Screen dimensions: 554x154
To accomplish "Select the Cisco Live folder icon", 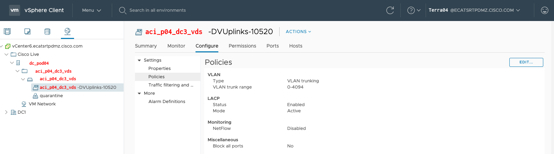I will tap(13, 54).
